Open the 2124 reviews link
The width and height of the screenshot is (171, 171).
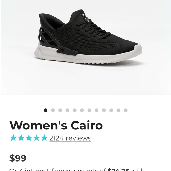(70, 138)
